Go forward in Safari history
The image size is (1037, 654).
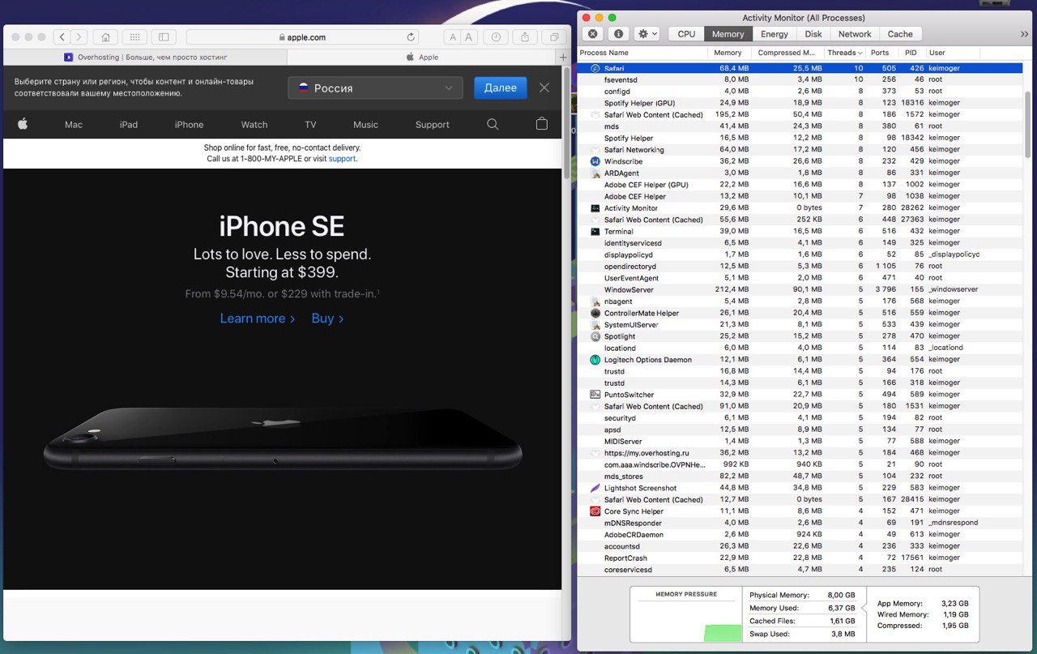pyautogui.click(x=79, y=36)
